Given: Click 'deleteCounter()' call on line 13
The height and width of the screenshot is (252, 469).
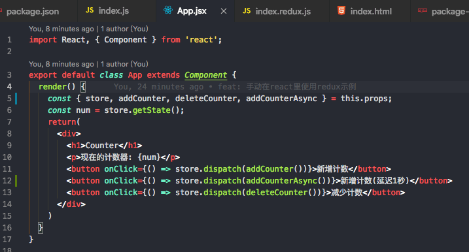Looking at the screenshot, I should click(281, 193).
